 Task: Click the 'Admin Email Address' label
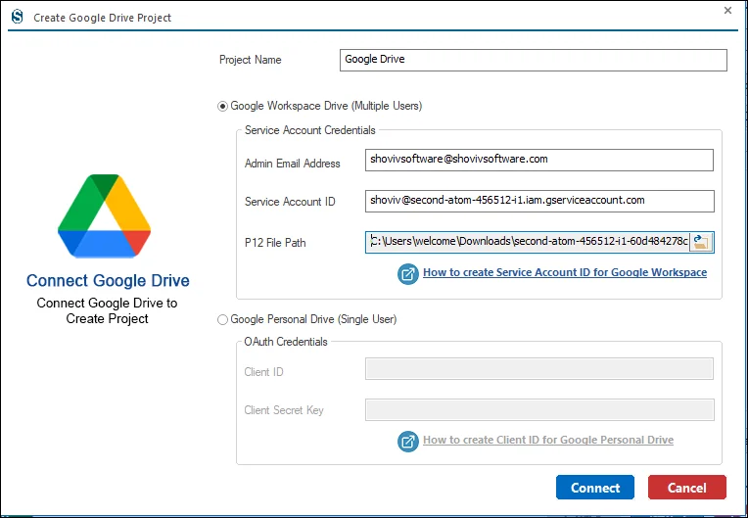pos(293,164)
